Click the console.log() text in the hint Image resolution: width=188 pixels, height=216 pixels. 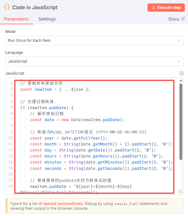click(126, 204)
